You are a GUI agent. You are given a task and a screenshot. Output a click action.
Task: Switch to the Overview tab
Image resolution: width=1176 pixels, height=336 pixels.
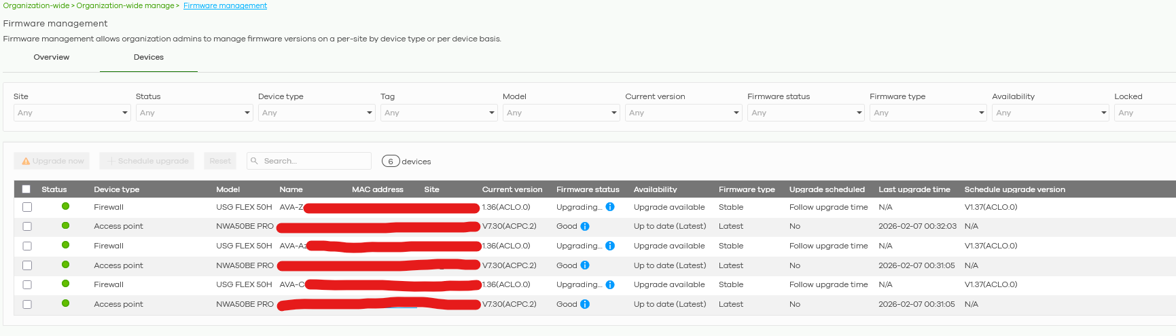click(x=52, y=57)
